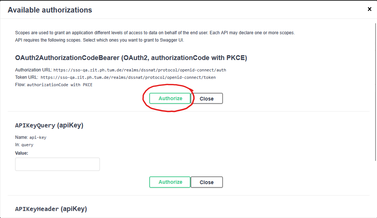Focus the api-key Value input field
The height and width of the screenshot is (218, 377).
point(57,164)
